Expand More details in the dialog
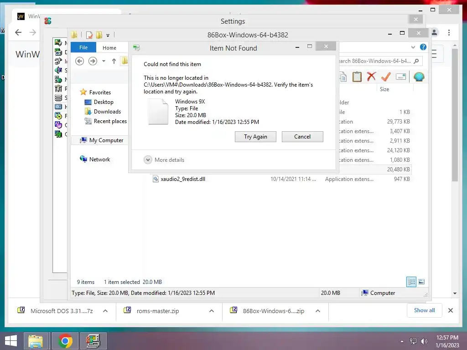467x350 pixels. 164,160
